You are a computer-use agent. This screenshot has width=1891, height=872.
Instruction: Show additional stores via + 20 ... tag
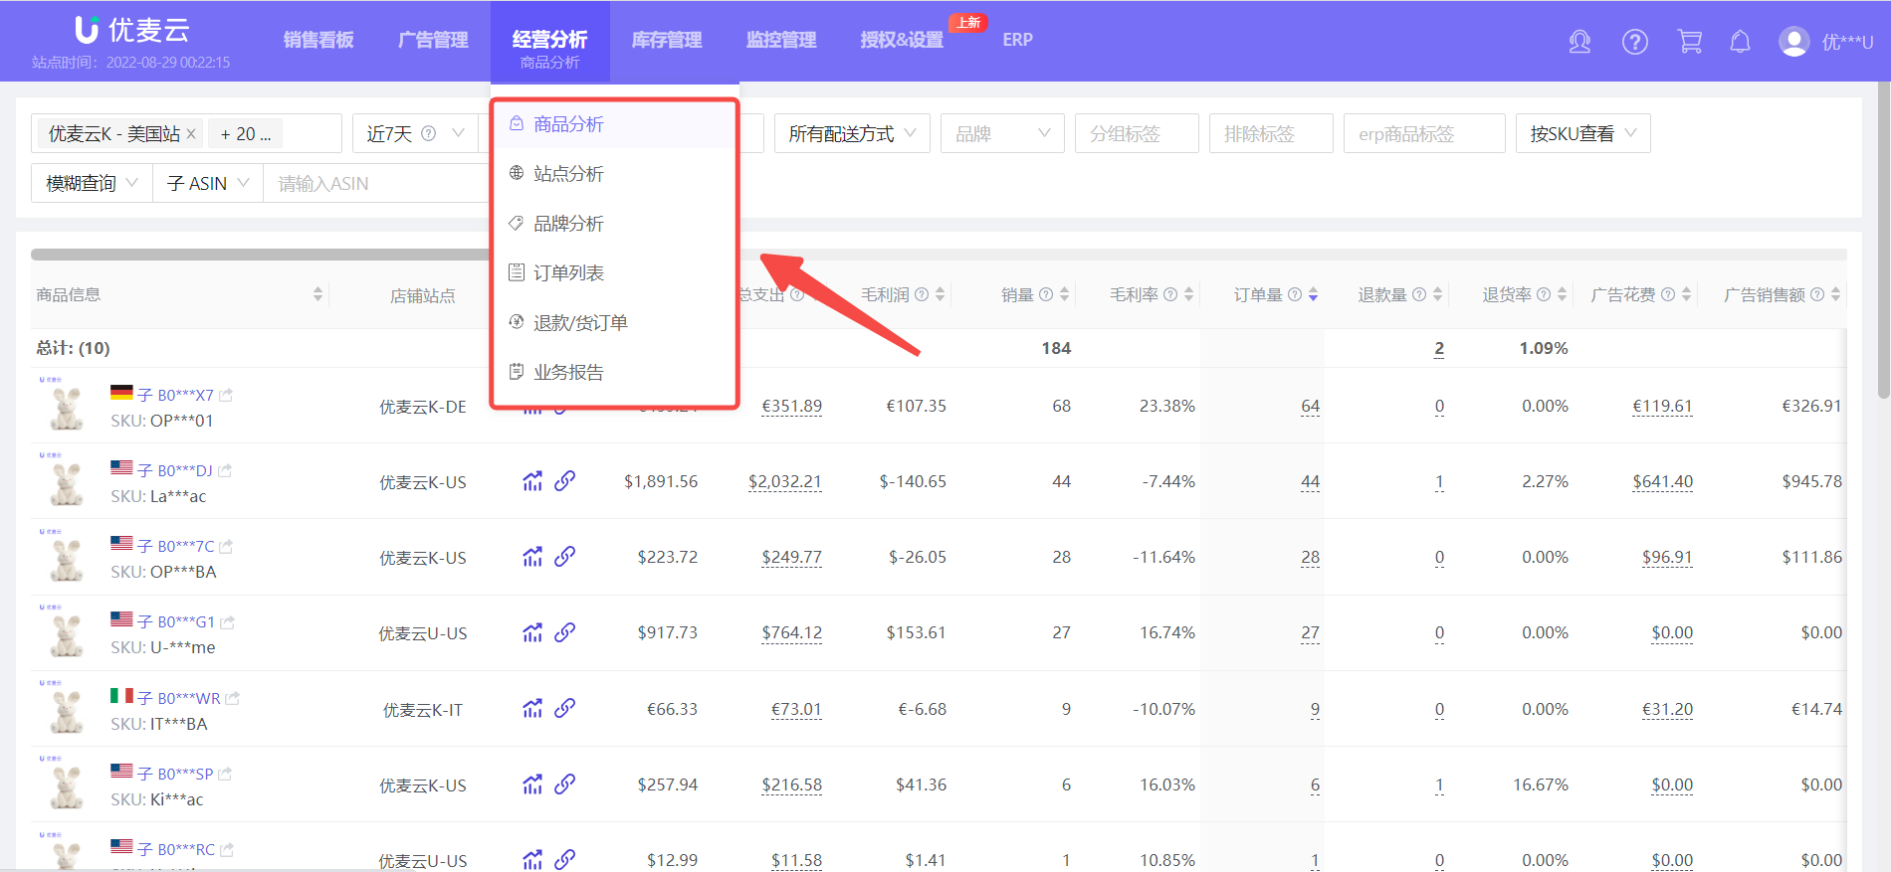click(246, 133)
